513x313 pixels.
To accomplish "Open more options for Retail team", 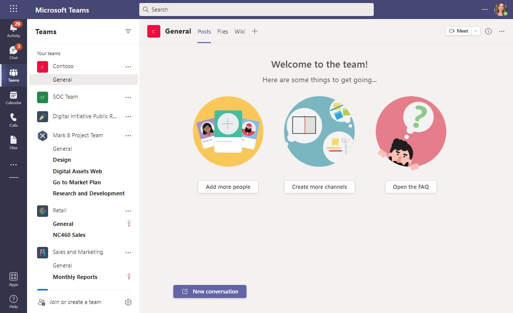I will (128, 211).
